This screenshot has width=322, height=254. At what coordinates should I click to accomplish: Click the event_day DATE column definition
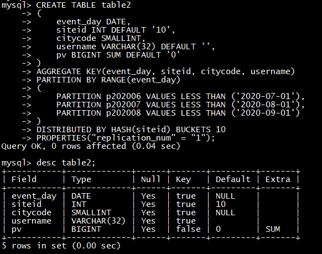coord(94,22)
